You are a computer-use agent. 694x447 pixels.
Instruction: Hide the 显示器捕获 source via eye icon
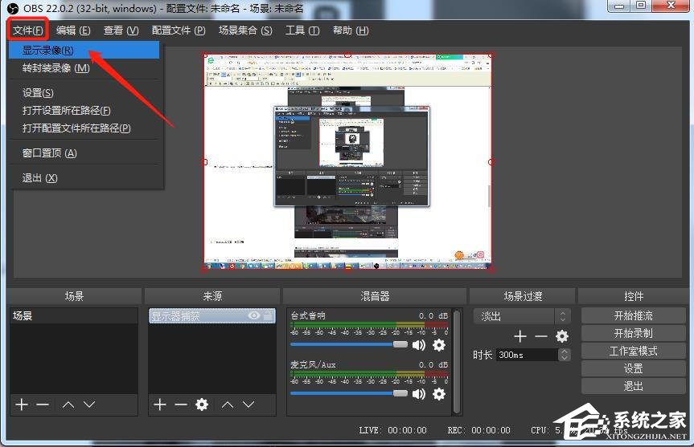point(254,316)
